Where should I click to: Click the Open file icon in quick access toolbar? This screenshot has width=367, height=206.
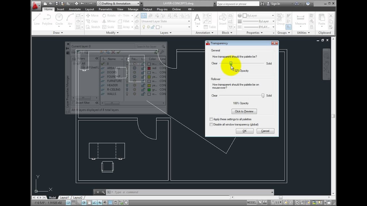[x=51, y=3]
